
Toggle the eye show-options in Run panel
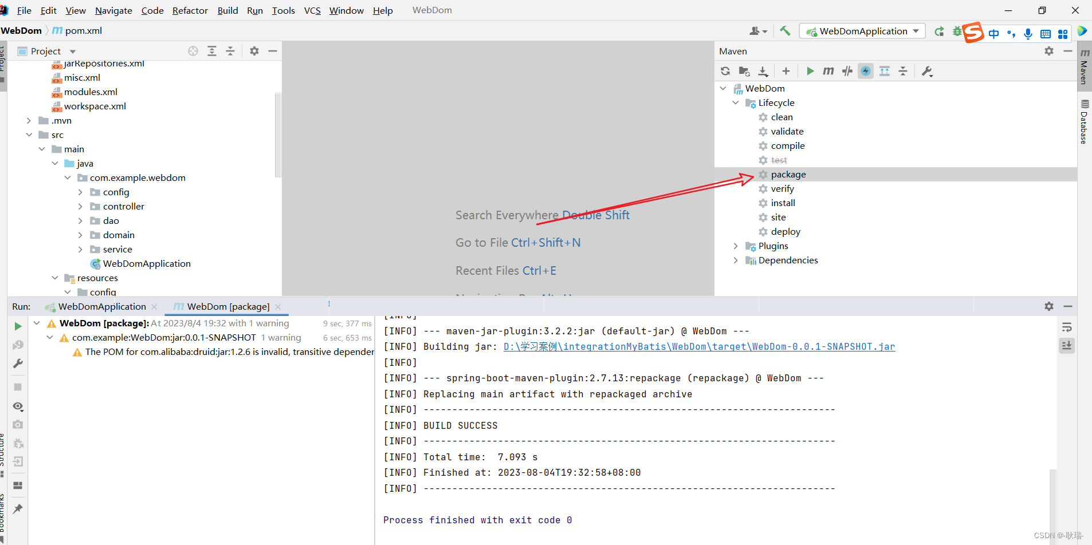pyautogui.click(x=18, y=406)
